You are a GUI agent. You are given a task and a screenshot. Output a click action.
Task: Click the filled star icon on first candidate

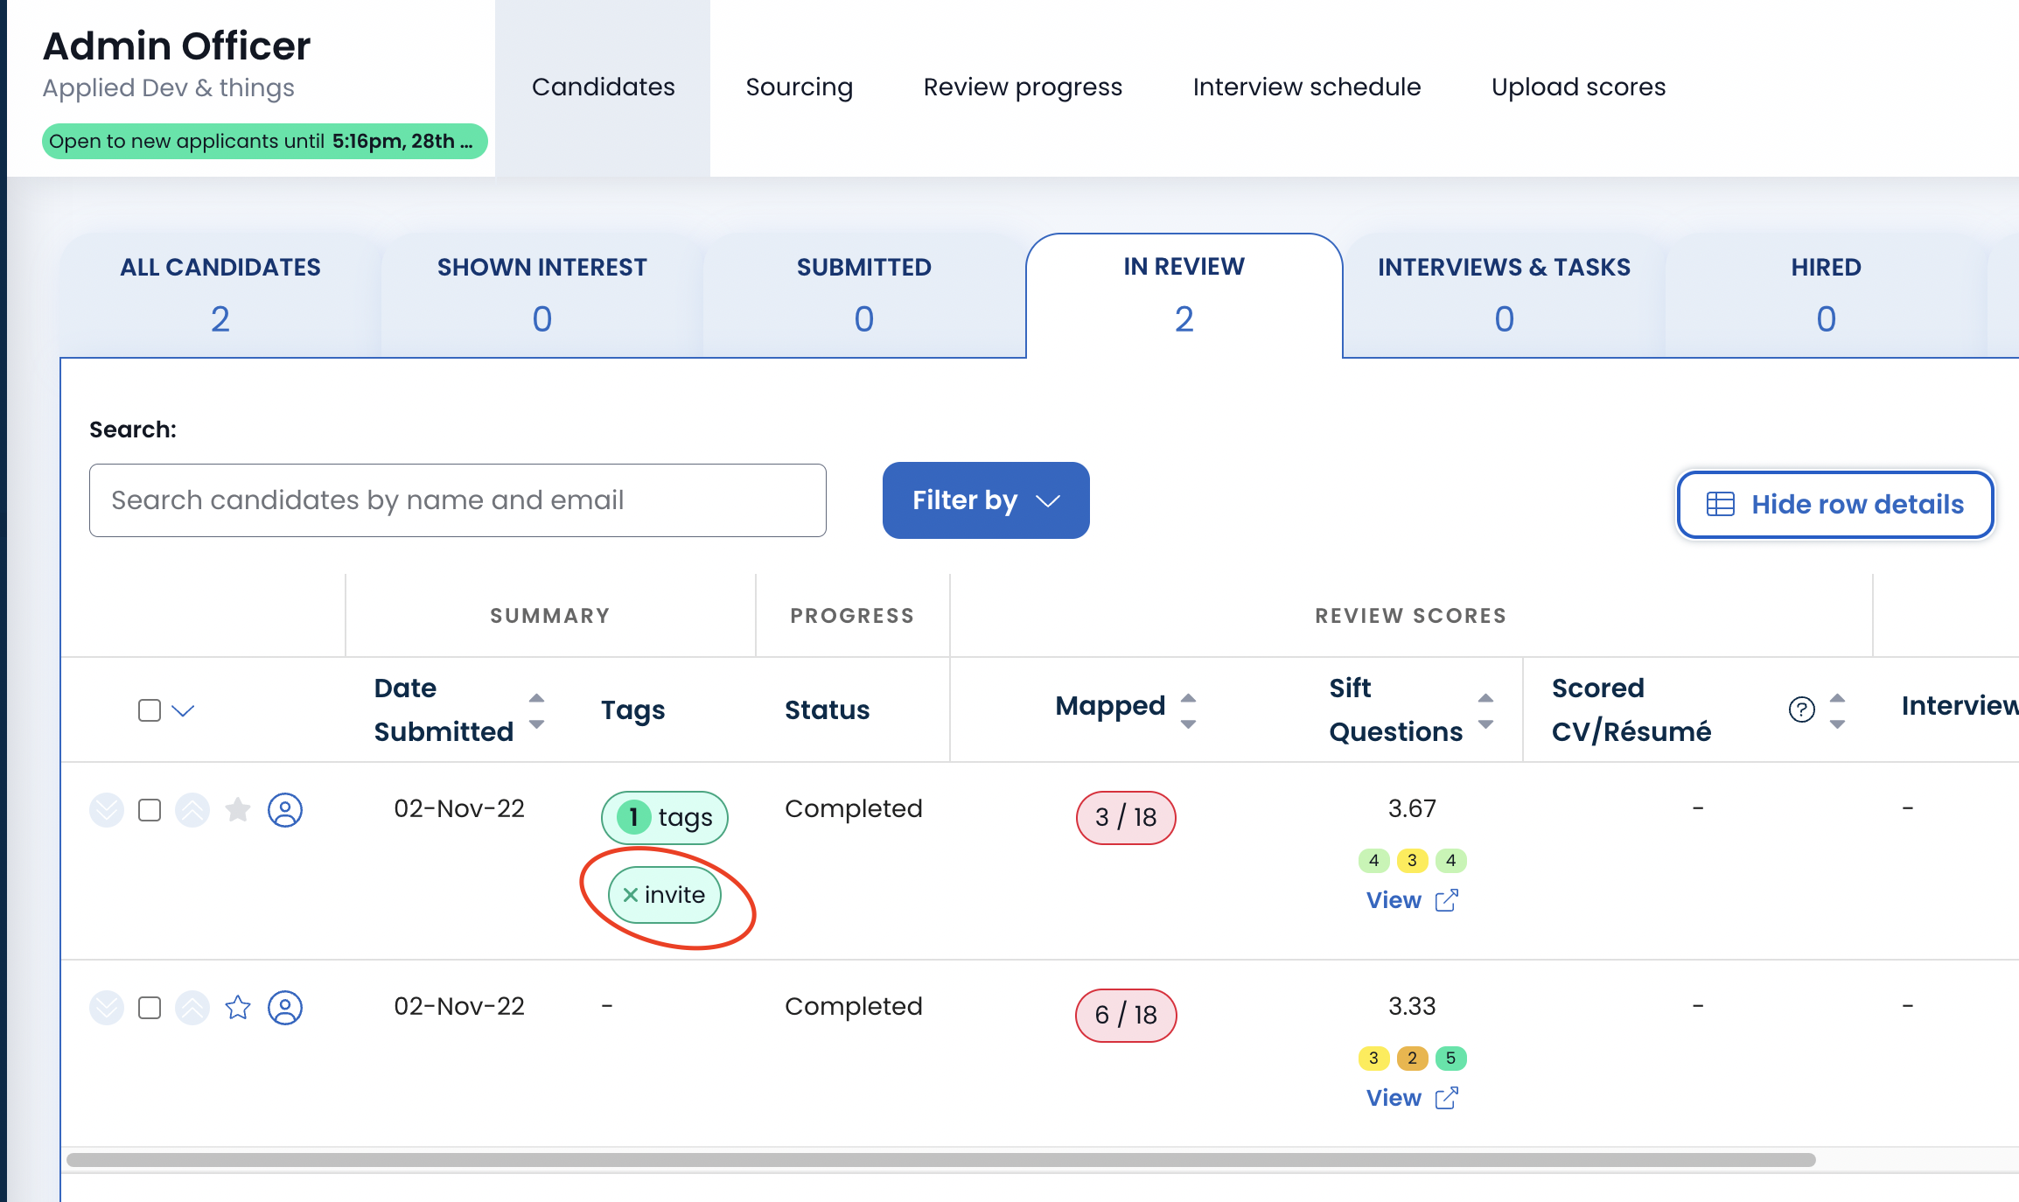238,810
